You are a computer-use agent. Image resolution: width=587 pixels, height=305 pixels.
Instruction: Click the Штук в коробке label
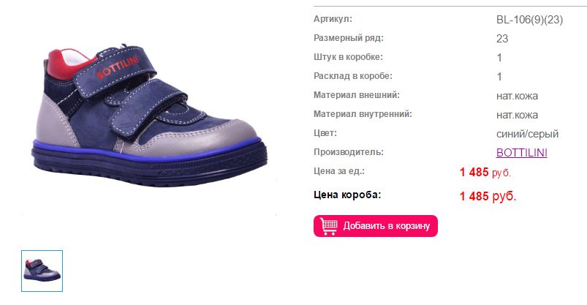coord(348,57)
